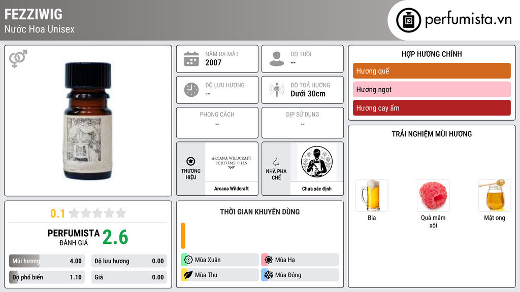The image size is (520, 292).
Task: Click the clock icon beside Độ lưu hương
Action: 191,90
